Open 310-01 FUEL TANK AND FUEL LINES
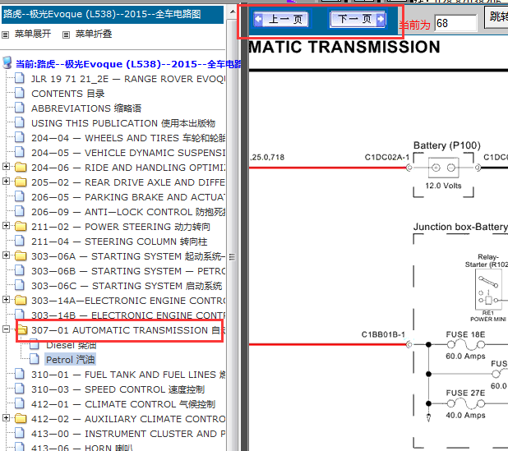Screen dimensions: 508x451 click(128, 375)
